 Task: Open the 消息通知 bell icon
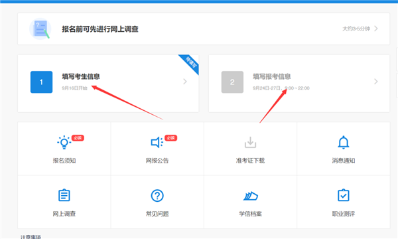[x=344, y=142]
